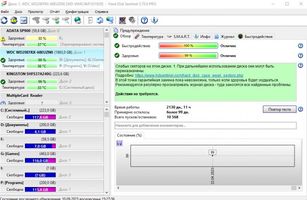Click help icon next to Здоровье bar

tap(300, 55)
